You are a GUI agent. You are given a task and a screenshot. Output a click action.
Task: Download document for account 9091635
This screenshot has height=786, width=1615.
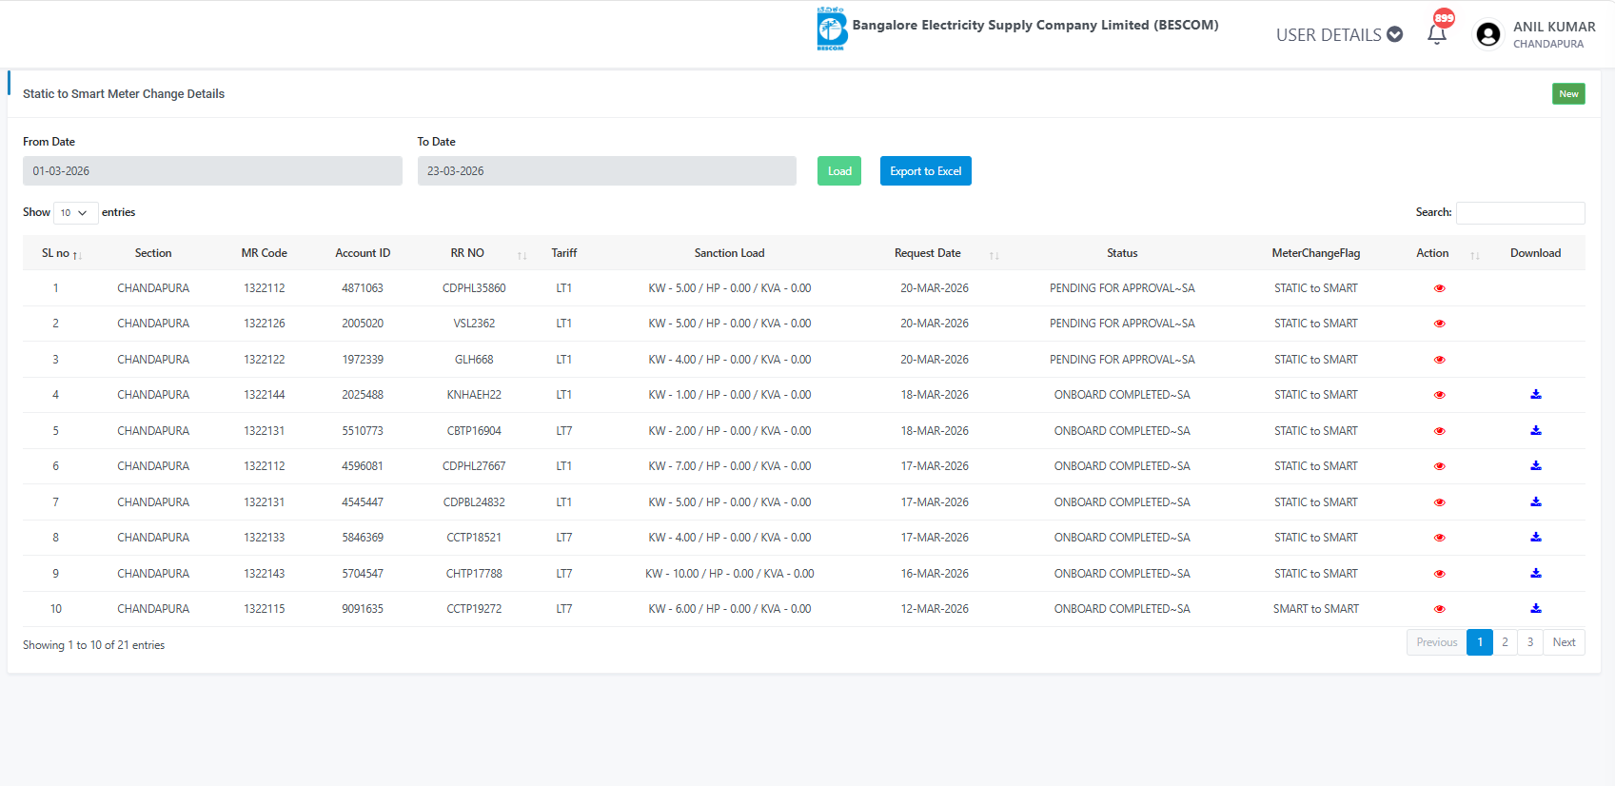1535,609
